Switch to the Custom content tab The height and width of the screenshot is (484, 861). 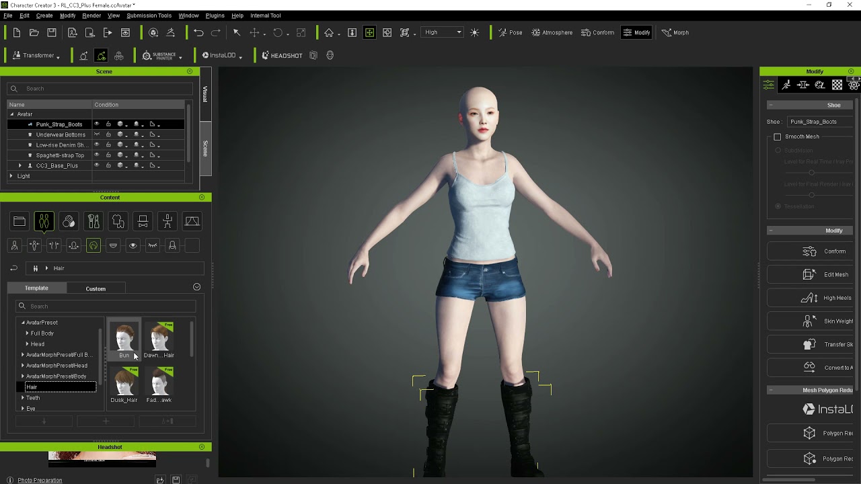tap(96, 288)
